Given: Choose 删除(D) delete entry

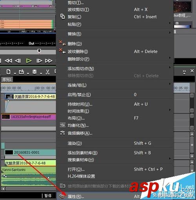Looking at the screenshot, I should point(115,44).
